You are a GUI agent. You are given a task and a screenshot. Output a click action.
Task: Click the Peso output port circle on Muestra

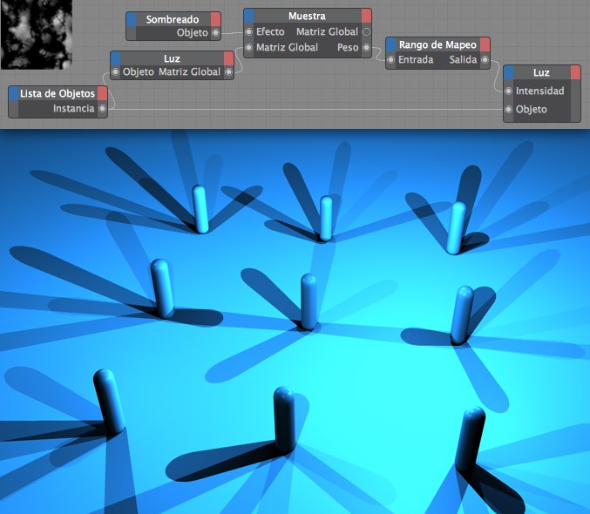(x=367, y=48)
